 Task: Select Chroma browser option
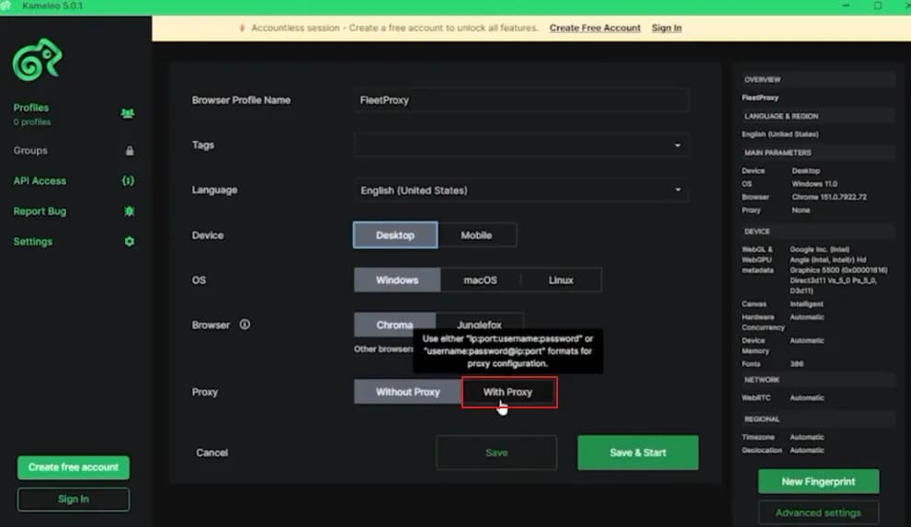click(x=394, y=325)
